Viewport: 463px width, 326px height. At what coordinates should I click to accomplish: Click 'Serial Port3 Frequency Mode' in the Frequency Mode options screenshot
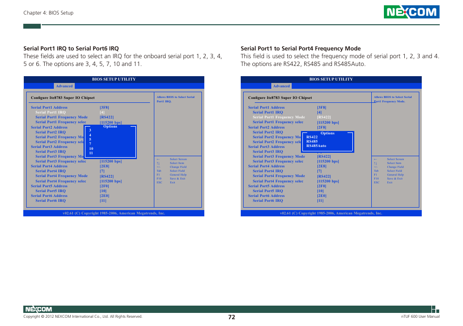(279, 156)
